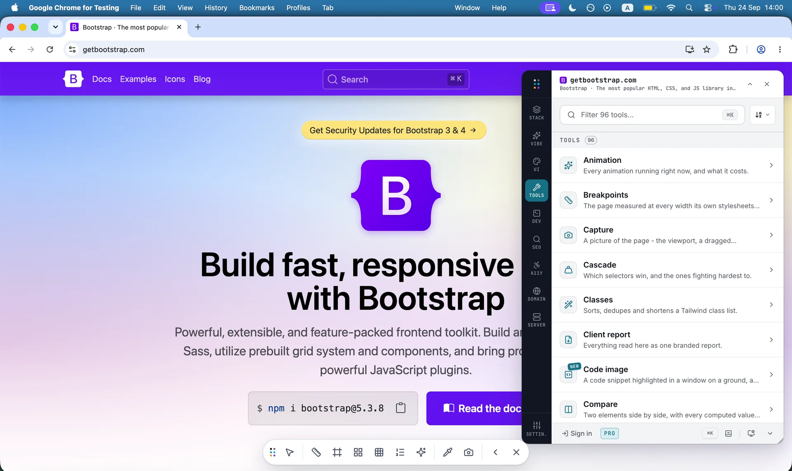Click the camera icon in the floating toolbar
Screen dimensions: 792x471
click(x=469, y=452)
